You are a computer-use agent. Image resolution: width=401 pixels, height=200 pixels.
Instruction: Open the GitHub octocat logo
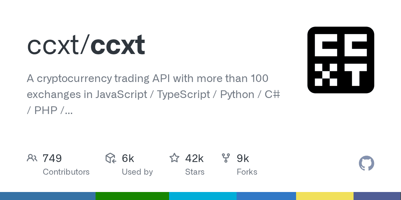point(366,163)
